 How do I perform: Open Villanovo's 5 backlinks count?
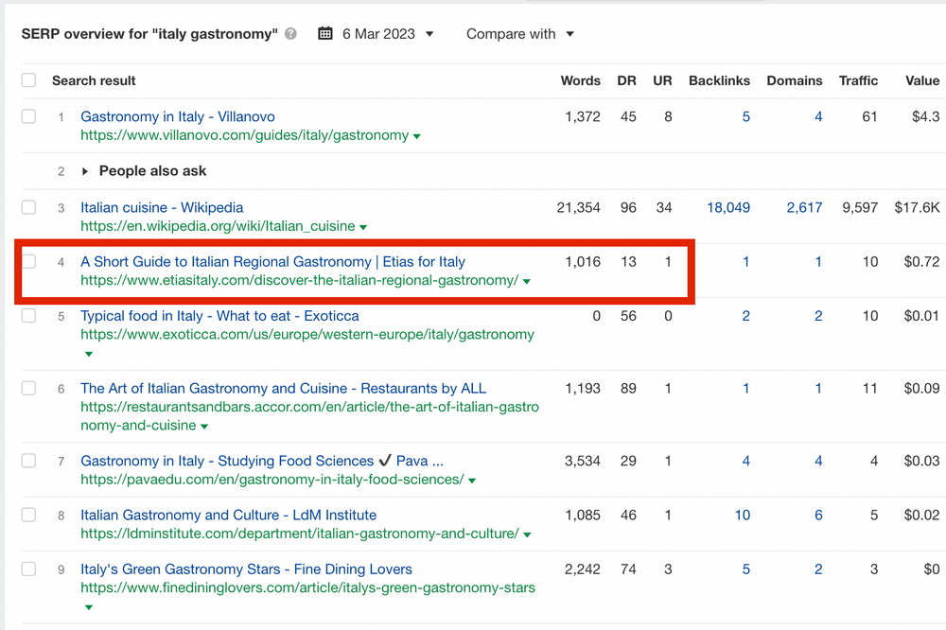tap(745, 116)
